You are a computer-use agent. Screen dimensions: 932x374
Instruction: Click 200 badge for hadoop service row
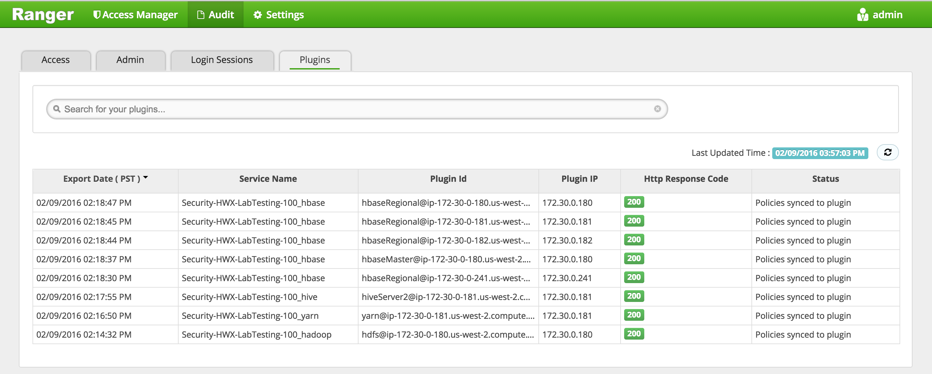[634, 334]
